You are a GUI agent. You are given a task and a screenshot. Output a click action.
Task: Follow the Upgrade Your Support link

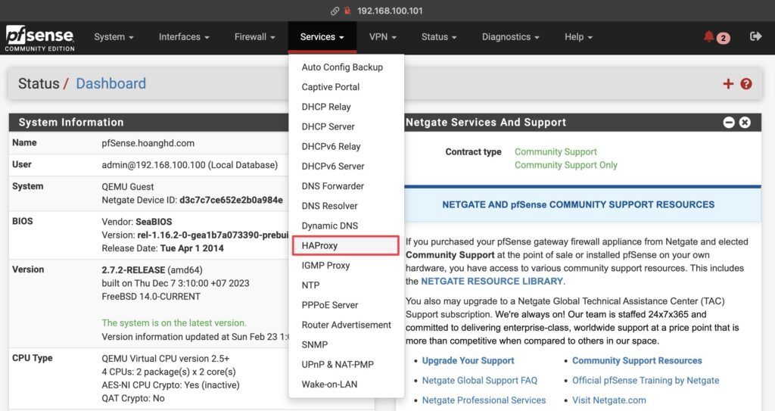(468, 360)
